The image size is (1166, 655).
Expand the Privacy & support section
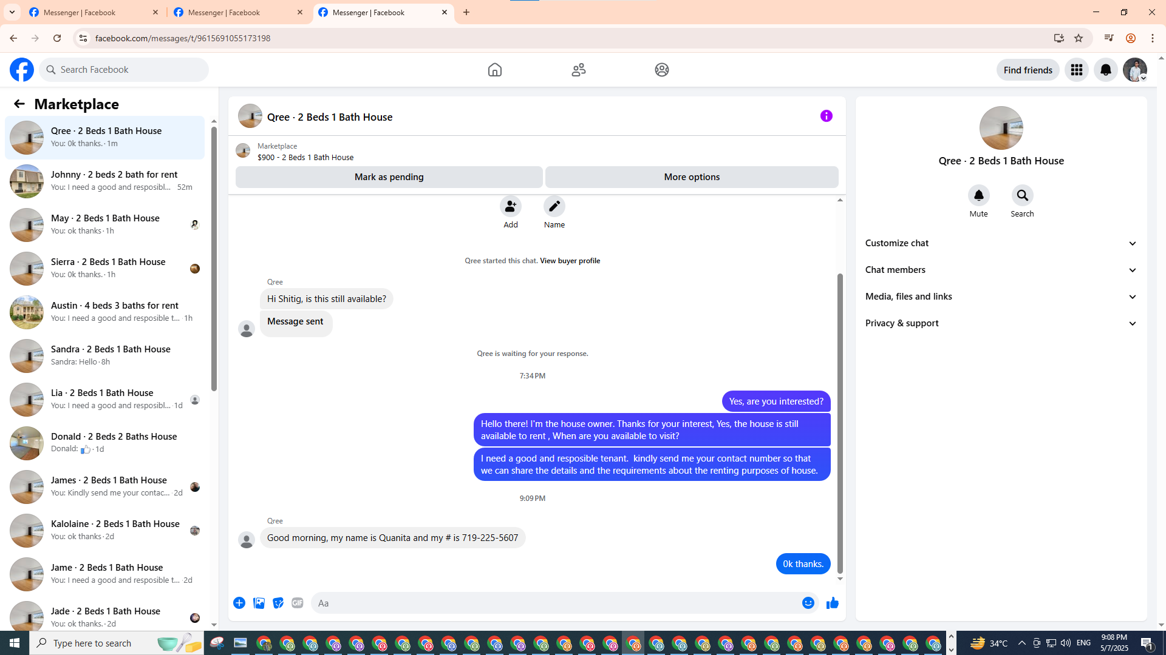(1001, 323)
